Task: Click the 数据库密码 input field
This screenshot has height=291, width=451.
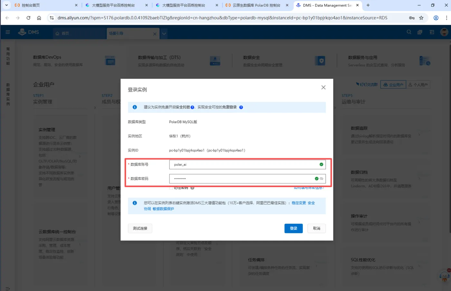Action: (247, 179)
